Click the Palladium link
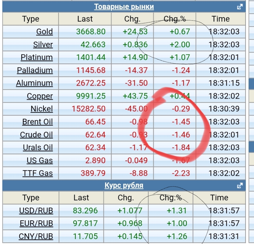This screenshot has height=244, width=254. [35, 70]
